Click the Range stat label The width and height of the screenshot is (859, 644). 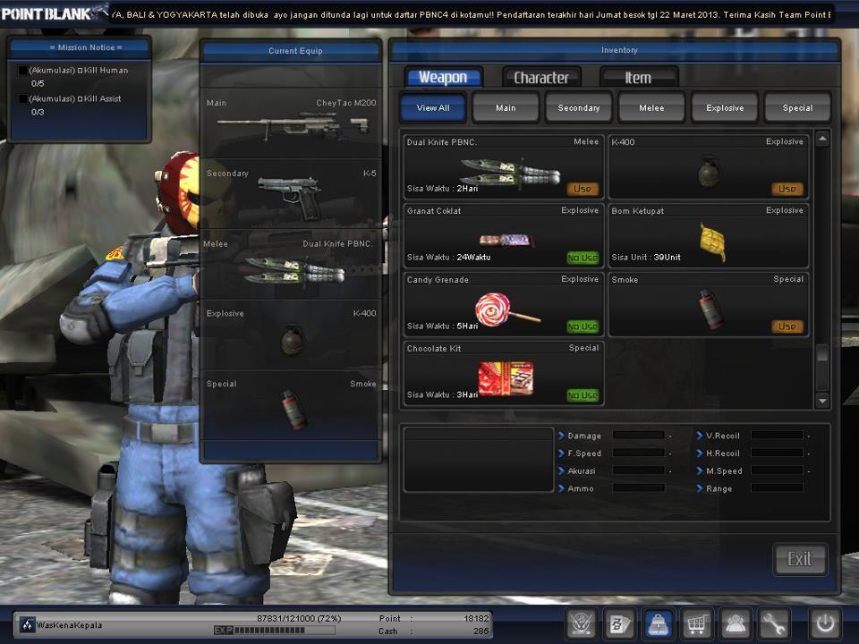tap(719, 488)
